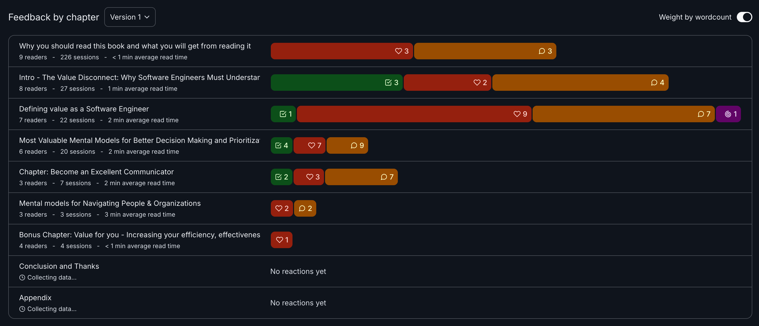Click the purple spiral icon in Defining value row
Viewport: 759px width, 326px height.
728,114
